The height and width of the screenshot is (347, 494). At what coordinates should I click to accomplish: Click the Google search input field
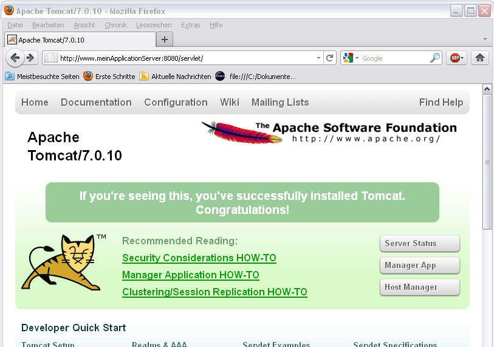(394, 58)
